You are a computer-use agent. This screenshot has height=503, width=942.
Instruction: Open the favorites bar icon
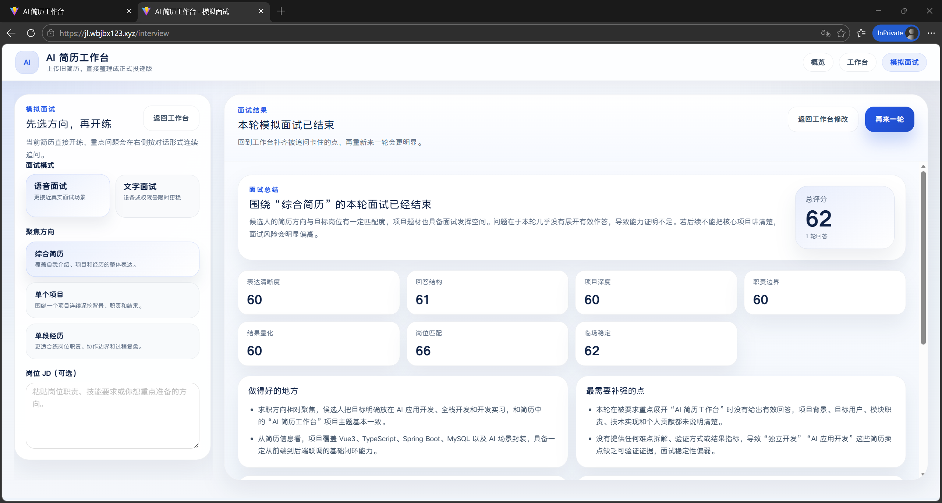click(861, 33)
